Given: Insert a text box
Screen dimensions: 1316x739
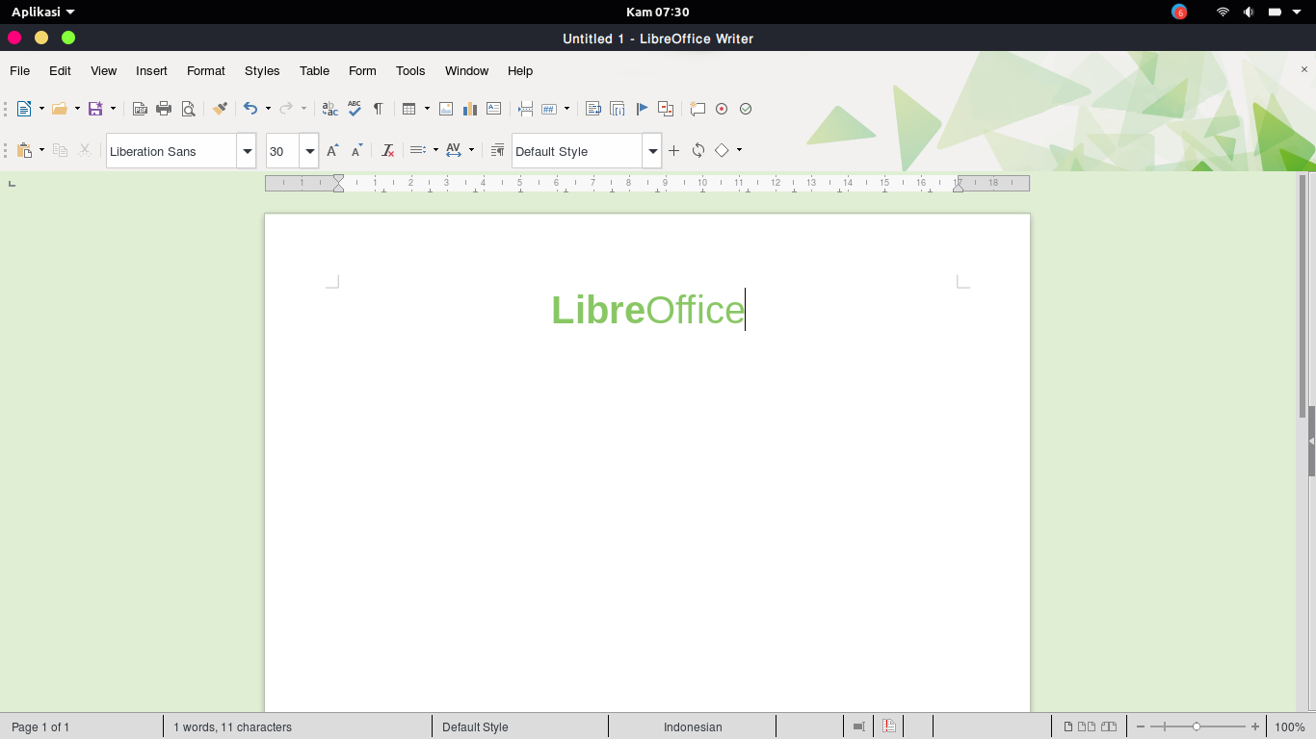Looking at the screenshot, I should [x=494, y=109].
